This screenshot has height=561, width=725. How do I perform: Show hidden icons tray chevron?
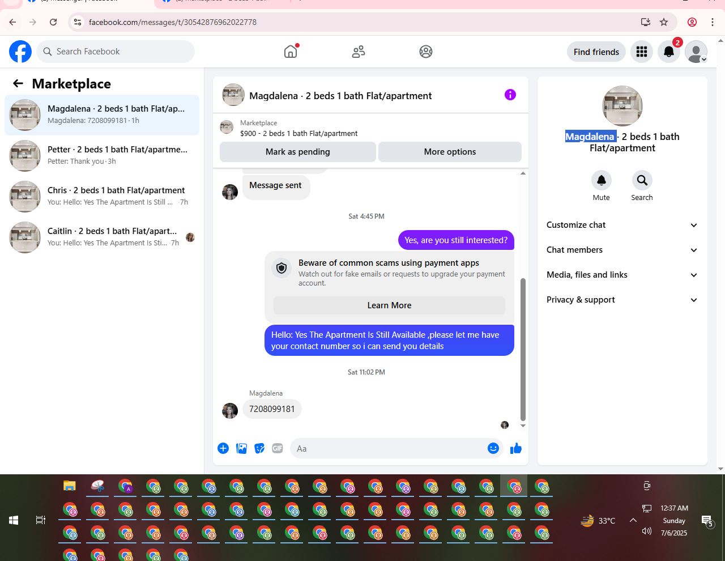click(633, 520)
